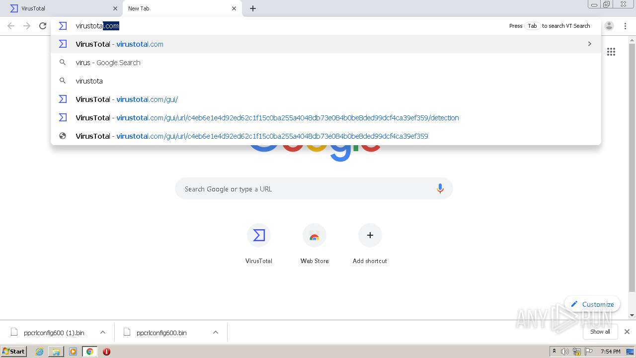Open media player taskbar icon
The image size is (636, 358).
(73, 352)
